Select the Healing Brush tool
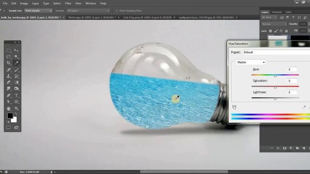310x174 pixels. tap(9, 70)
